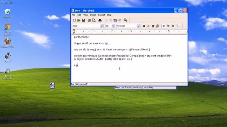Copy selection using the toolbar copy icon
Screen dimensions: 227x127
[111, 20]
